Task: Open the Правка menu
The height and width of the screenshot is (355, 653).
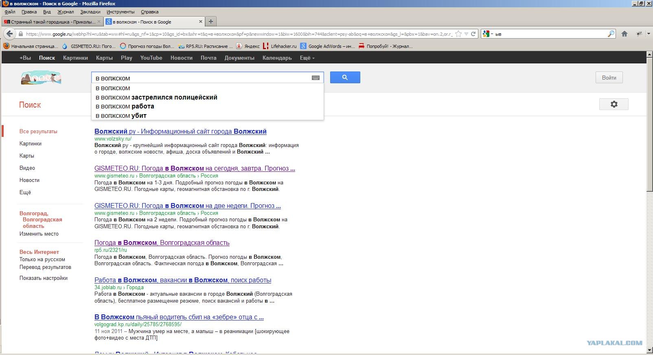Action: [29, 12]
